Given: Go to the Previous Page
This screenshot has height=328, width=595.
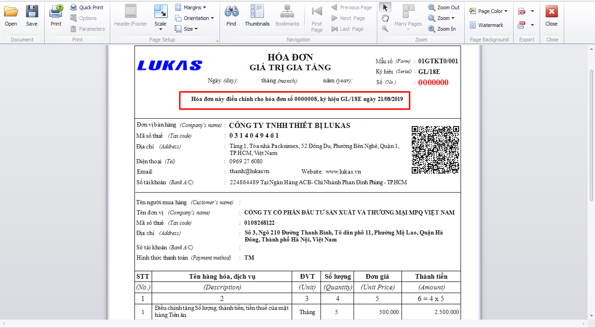Looking at the screenshot, I should click(x=352, y=7).
